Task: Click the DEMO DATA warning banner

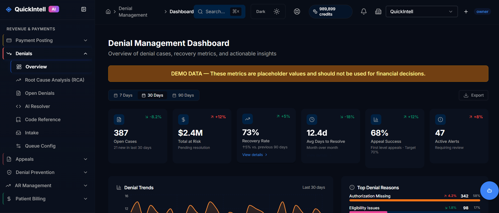Action: 298,74
